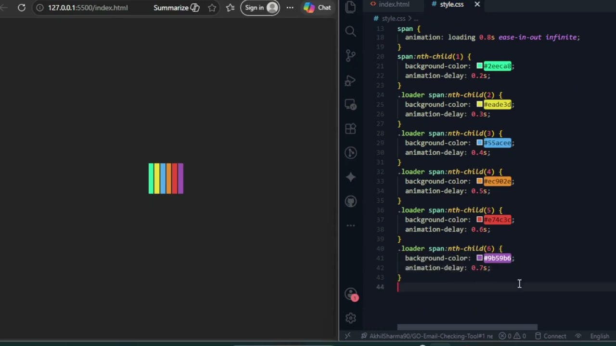
Task: Open the sparkle AI assistant icon in activity bar
Action: (x=350, y=177)
